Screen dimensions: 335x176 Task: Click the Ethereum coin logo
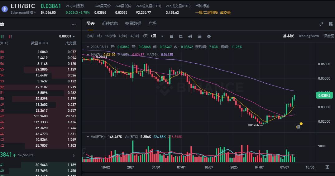(4, 9)
